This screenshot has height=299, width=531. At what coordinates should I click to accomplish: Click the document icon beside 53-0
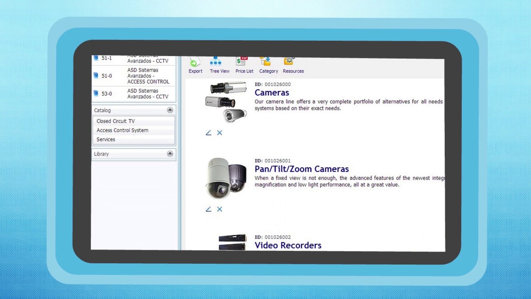[96, 93]
